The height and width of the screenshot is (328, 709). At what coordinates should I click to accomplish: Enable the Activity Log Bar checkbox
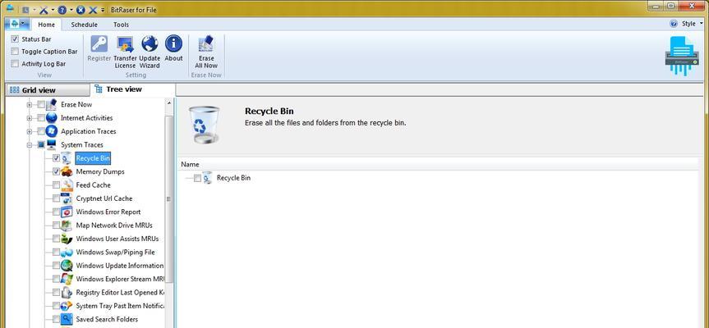[x=15, y=64]
